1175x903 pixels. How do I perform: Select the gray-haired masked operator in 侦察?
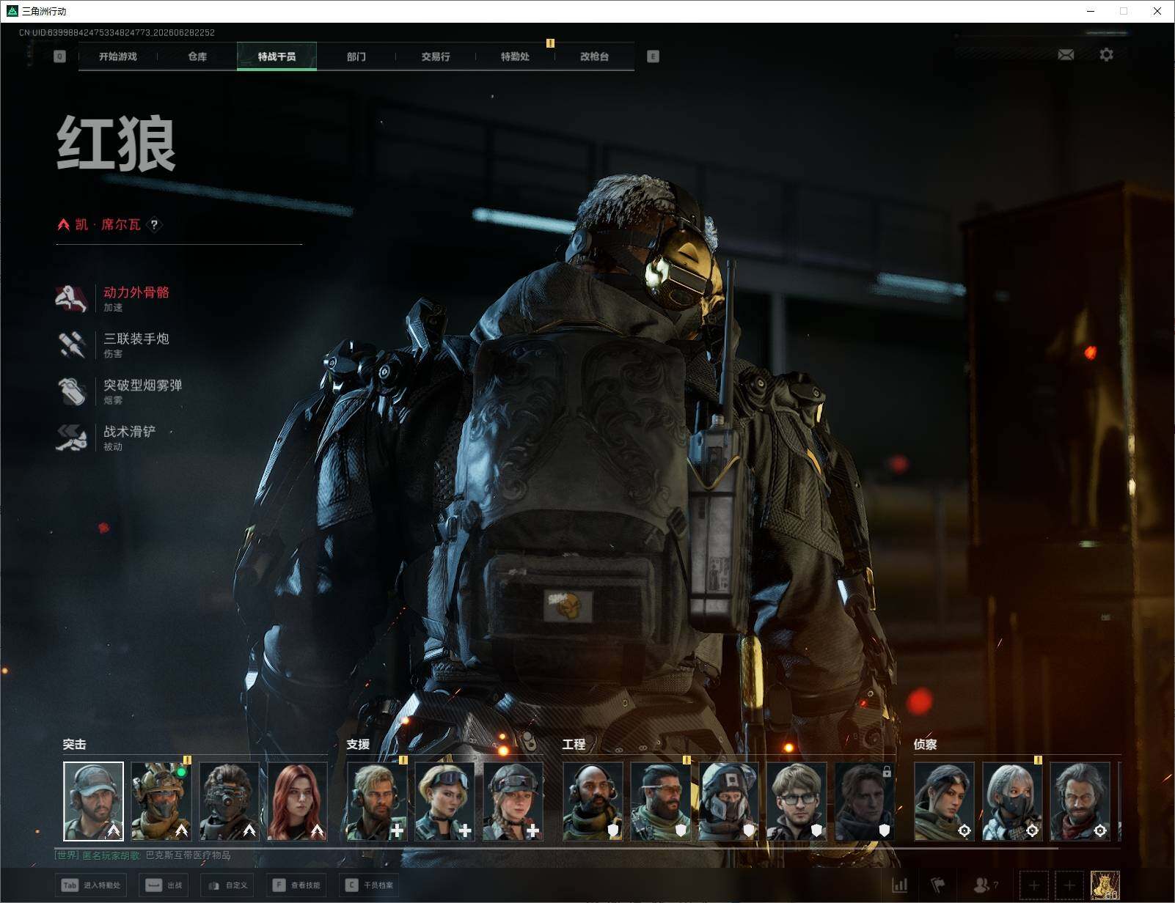[x=1013, y=801]
